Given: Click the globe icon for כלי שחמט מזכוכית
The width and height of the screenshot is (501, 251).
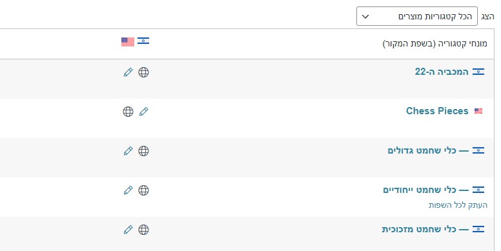Looking at the screenshot, I should 143,230.
